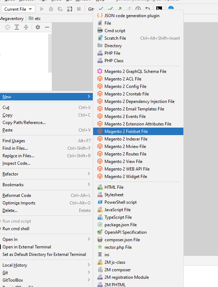The height and width of the screenshot is (287, 218).
Task: Click Collapse All icon in project panel
Action: [26, 27]
